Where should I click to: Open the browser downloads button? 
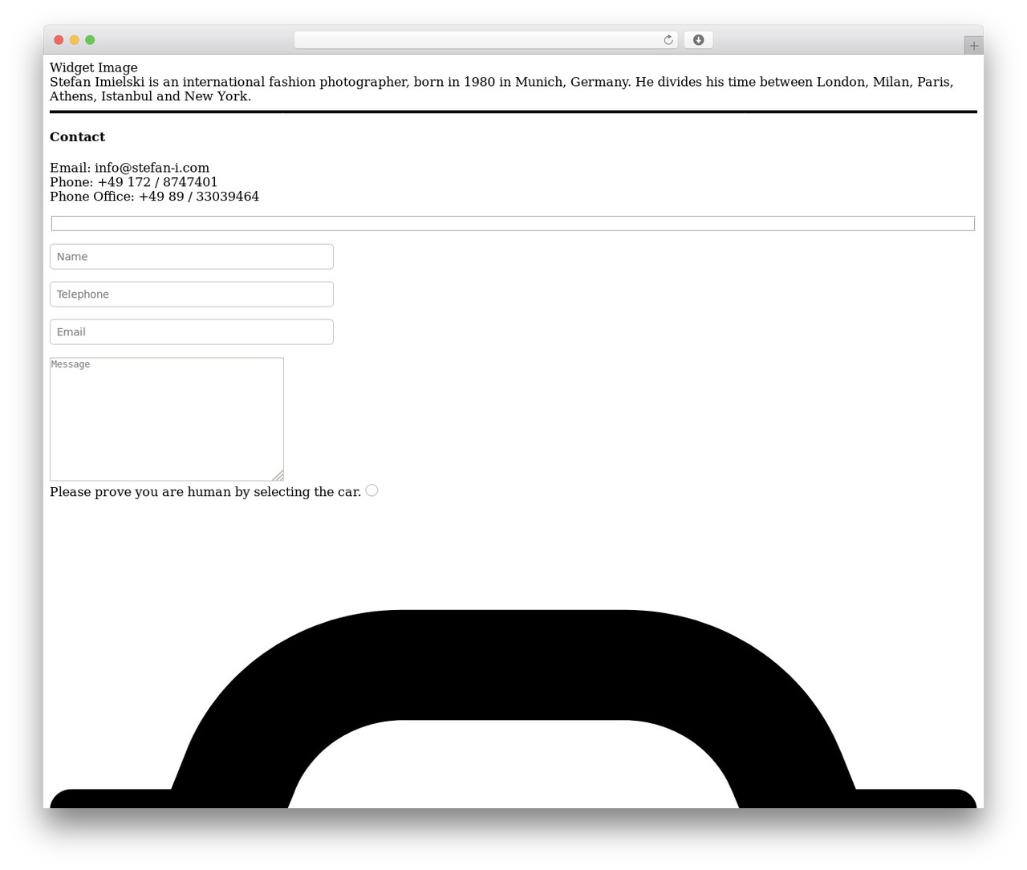(698, 40)
